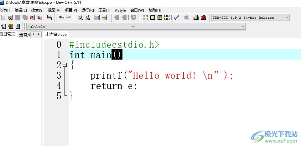Open the Profile analysis bar-chart icon
This screenshot has height=146, width=301.
click(196, 17)
